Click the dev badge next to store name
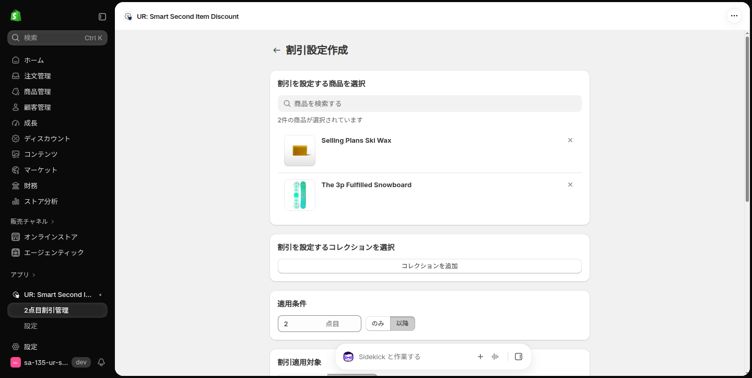Image resolution: width=752 pixels, height=378 pixels. pos(81,362)
